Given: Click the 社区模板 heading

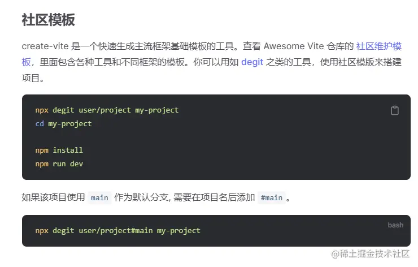Looking at the screenshot, I should click(x=48, y=20).
